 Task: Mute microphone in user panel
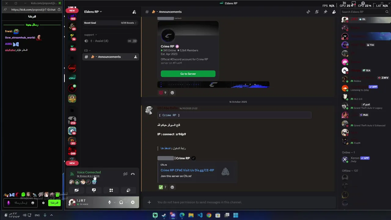click(109, 202)
